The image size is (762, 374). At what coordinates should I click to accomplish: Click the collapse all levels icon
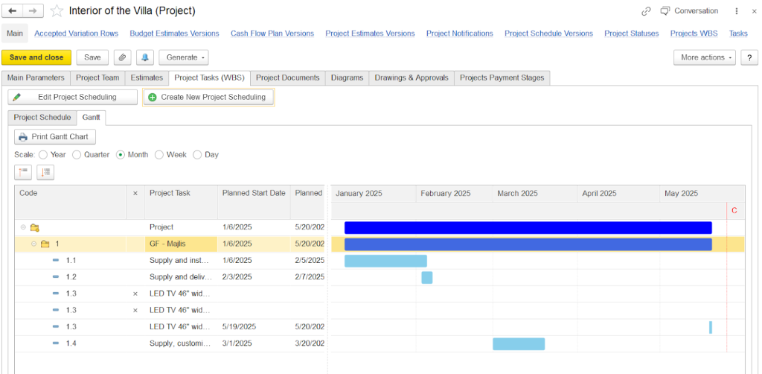click(x=45, y=172)
